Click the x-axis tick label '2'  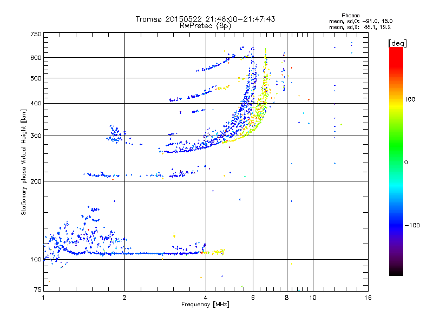tap(124, 298)
